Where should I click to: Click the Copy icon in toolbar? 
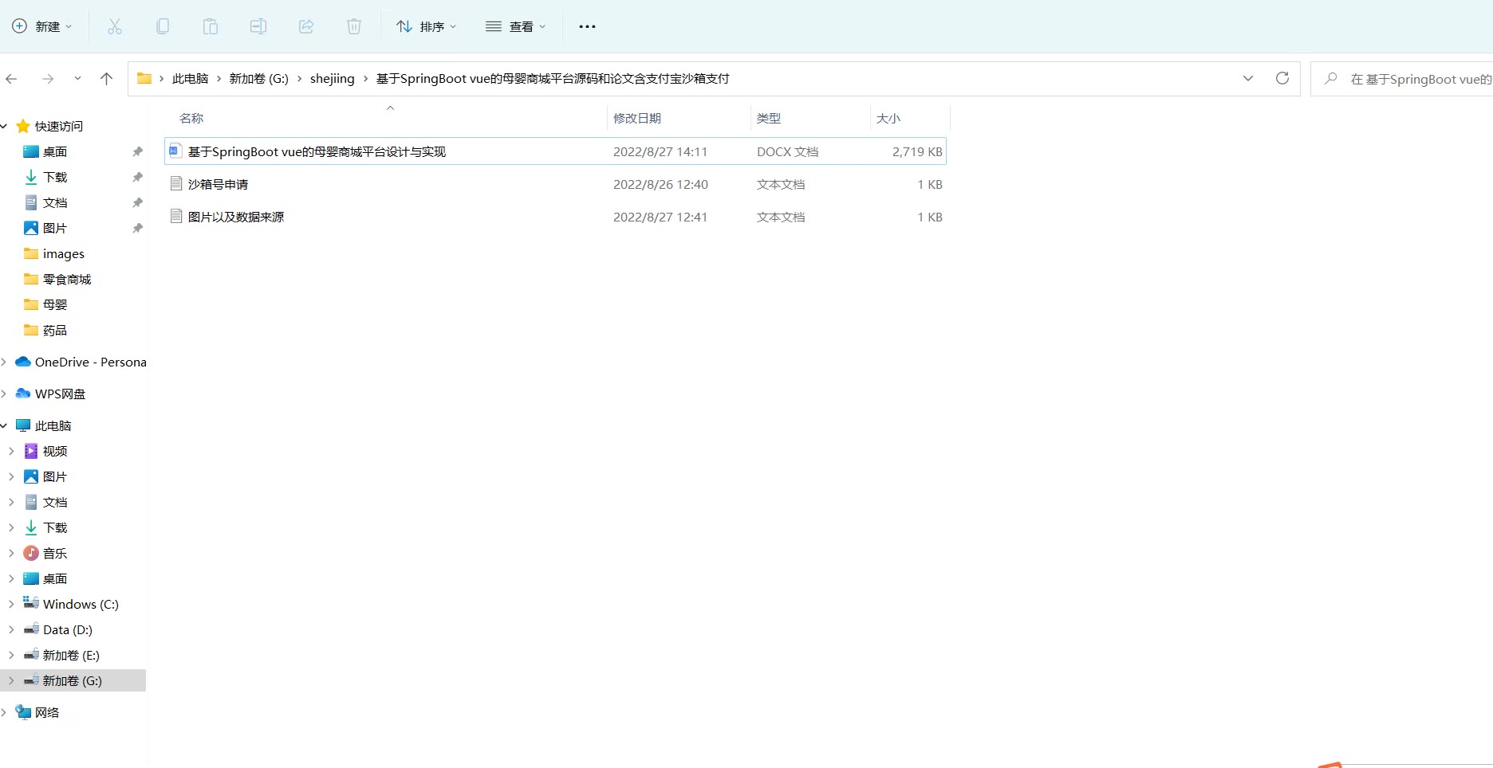click(163, 26)
